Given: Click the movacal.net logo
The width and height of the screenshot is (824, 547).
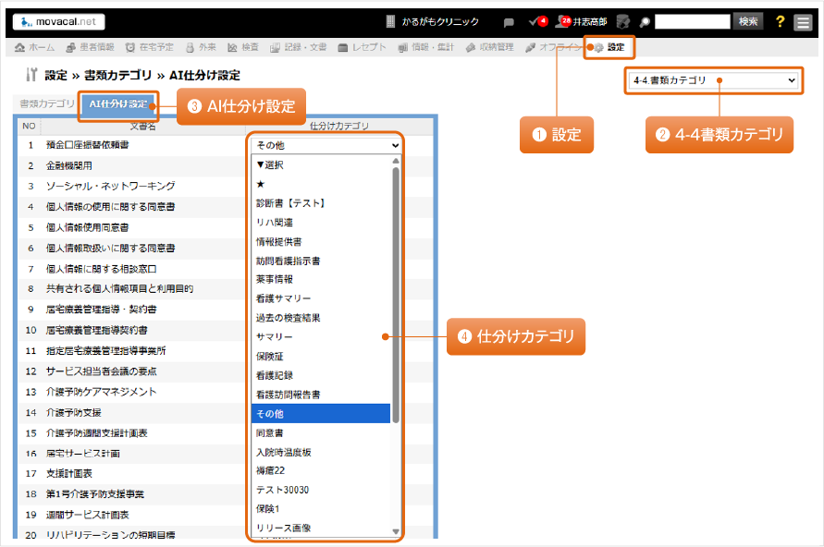Looking at the screenshot, I should [59, 22].
